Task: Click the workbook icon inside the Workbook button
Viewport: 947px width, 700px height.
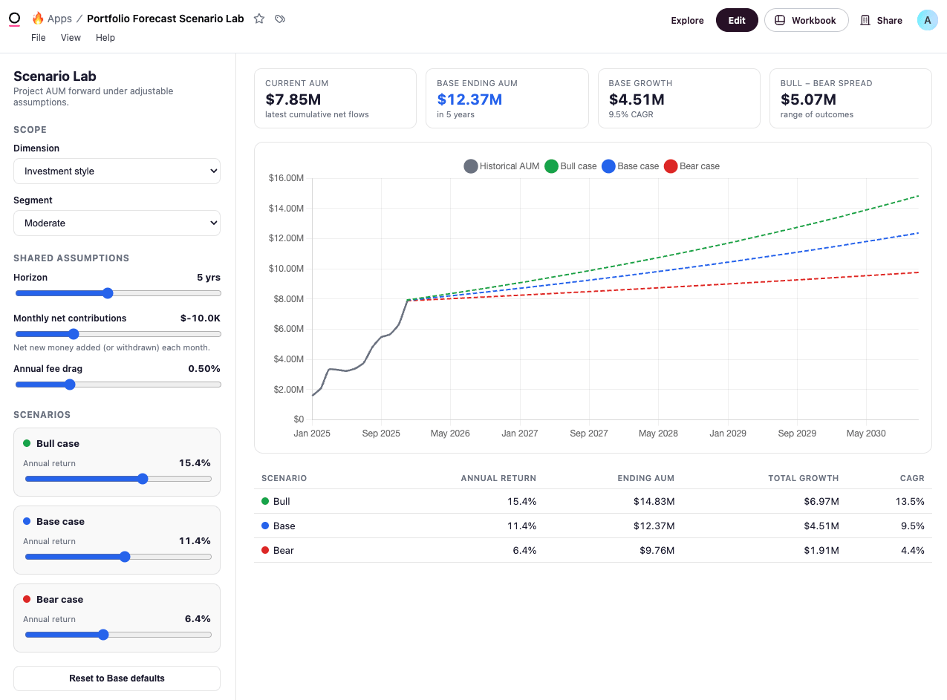Action: point(780,21)
